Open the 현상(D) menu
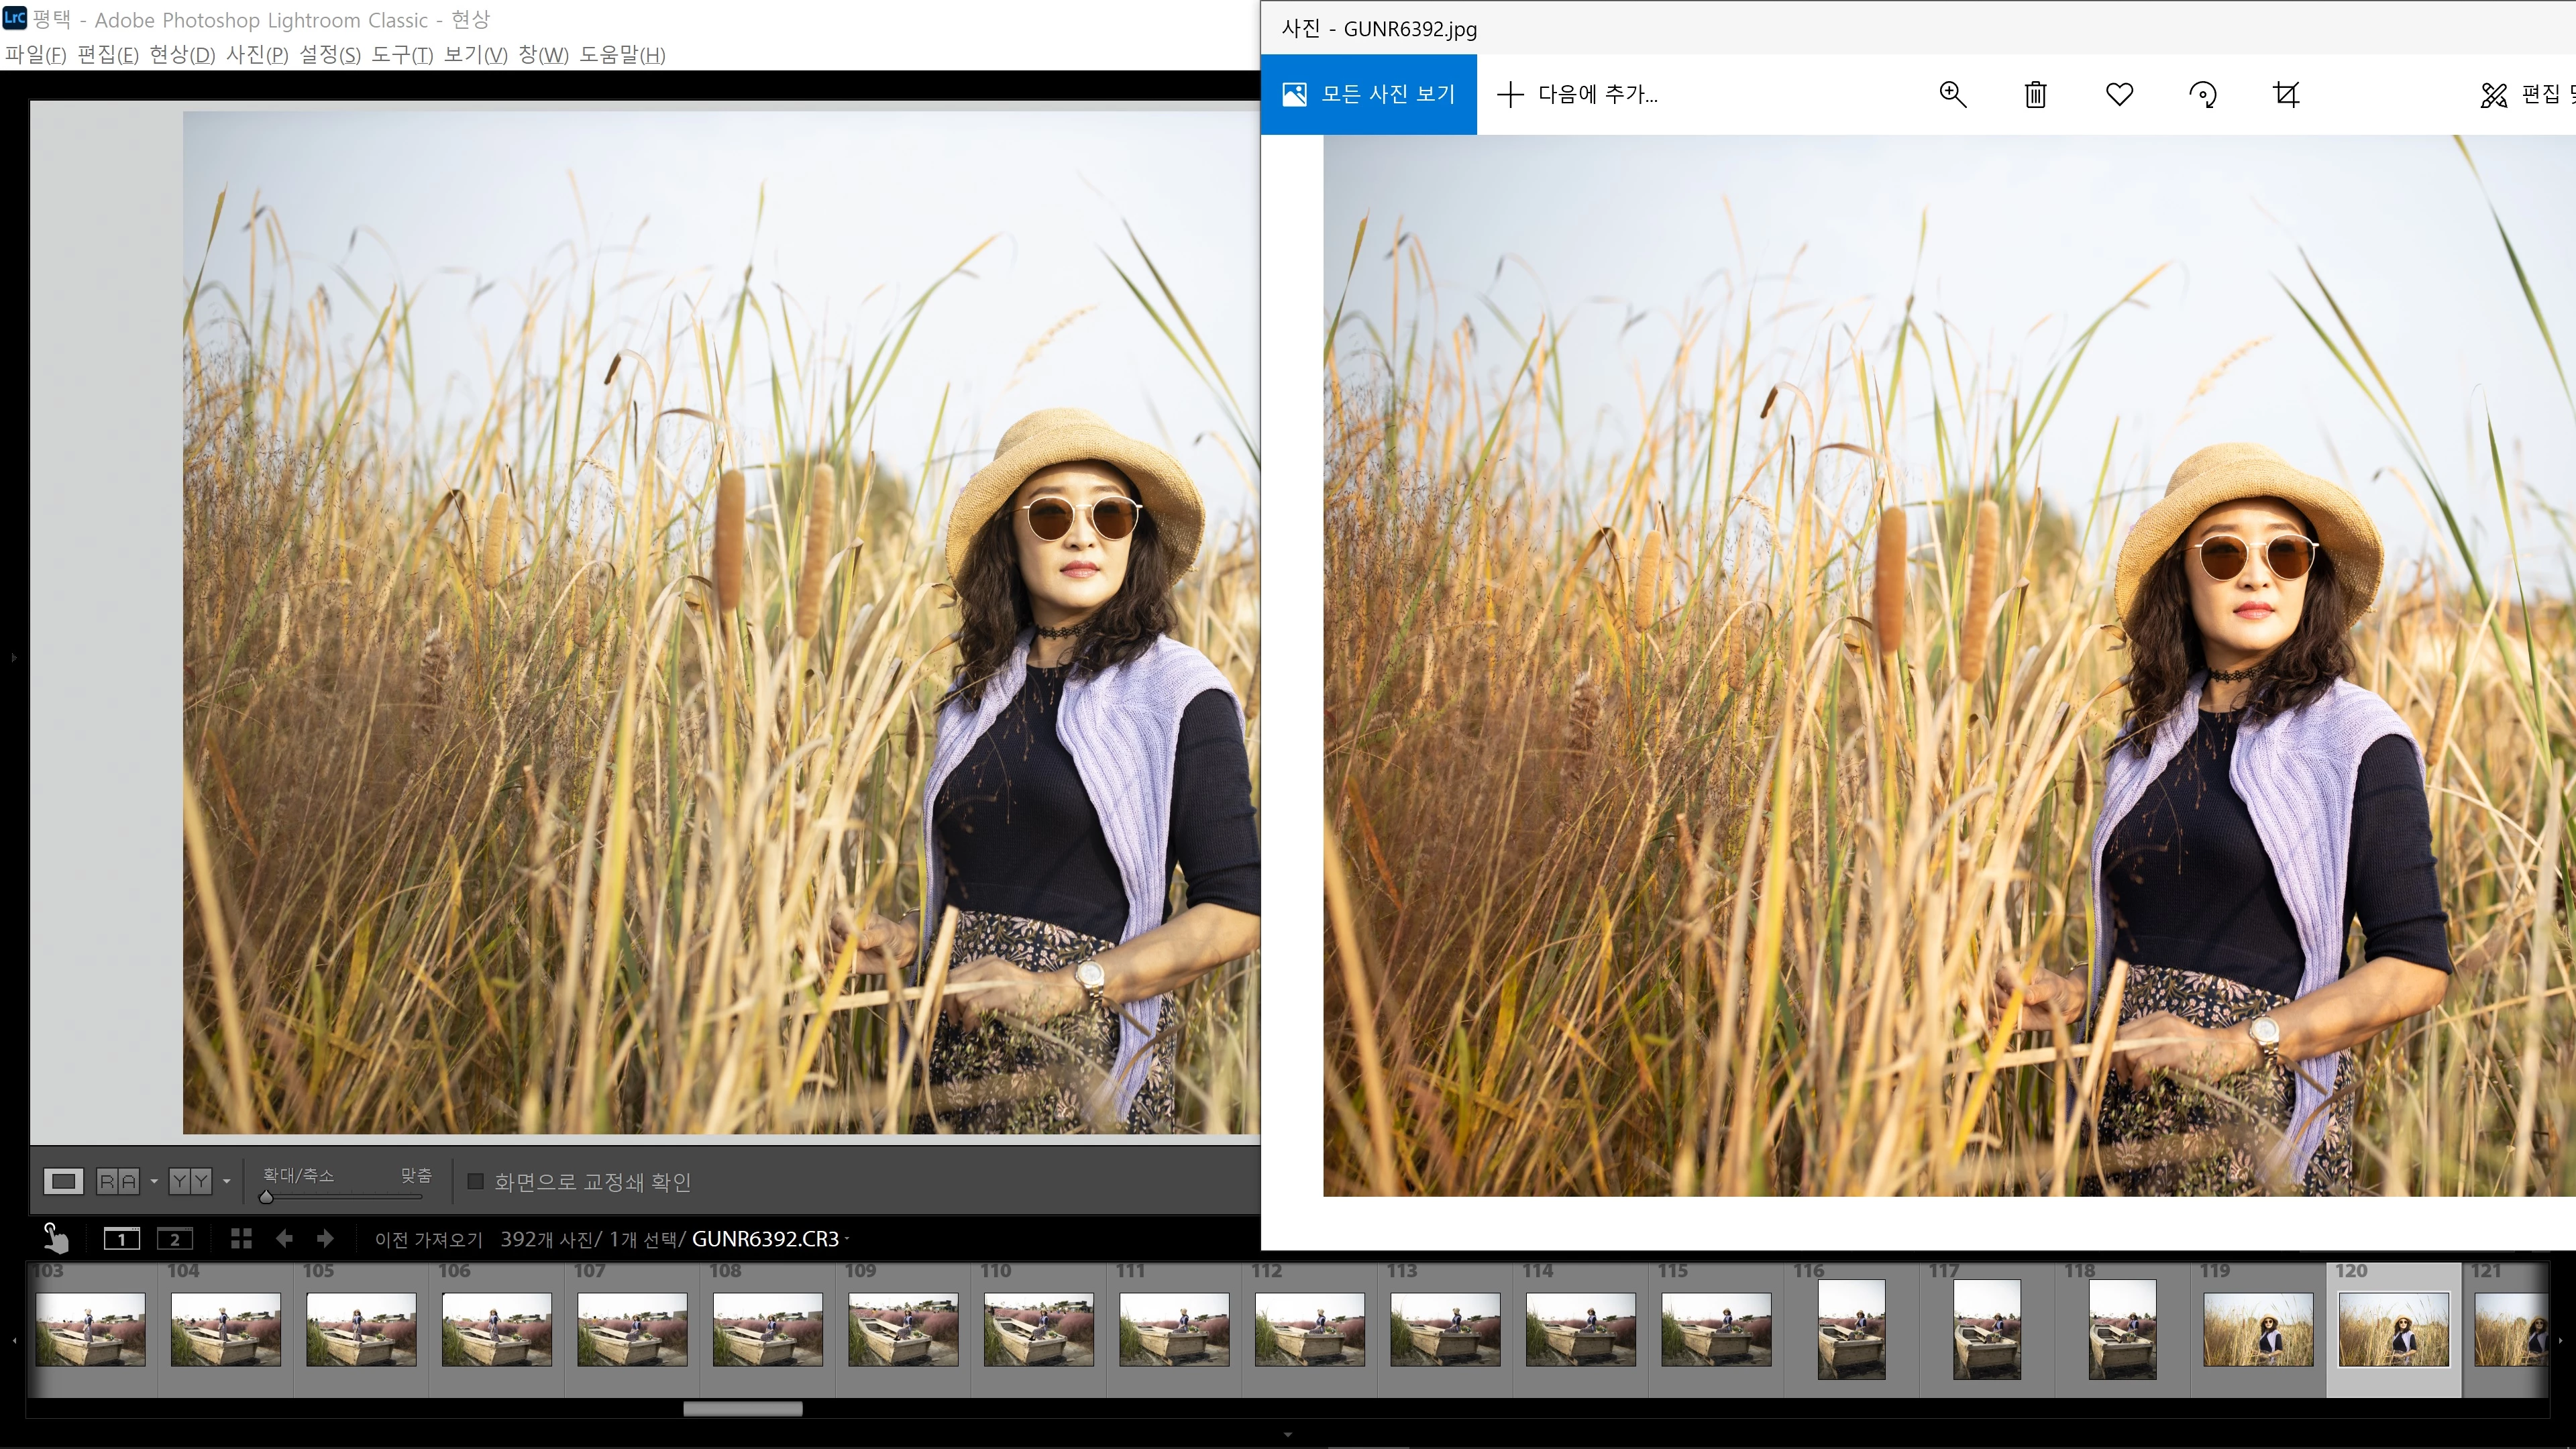Screen dimensions: 2576x1449 182,54
